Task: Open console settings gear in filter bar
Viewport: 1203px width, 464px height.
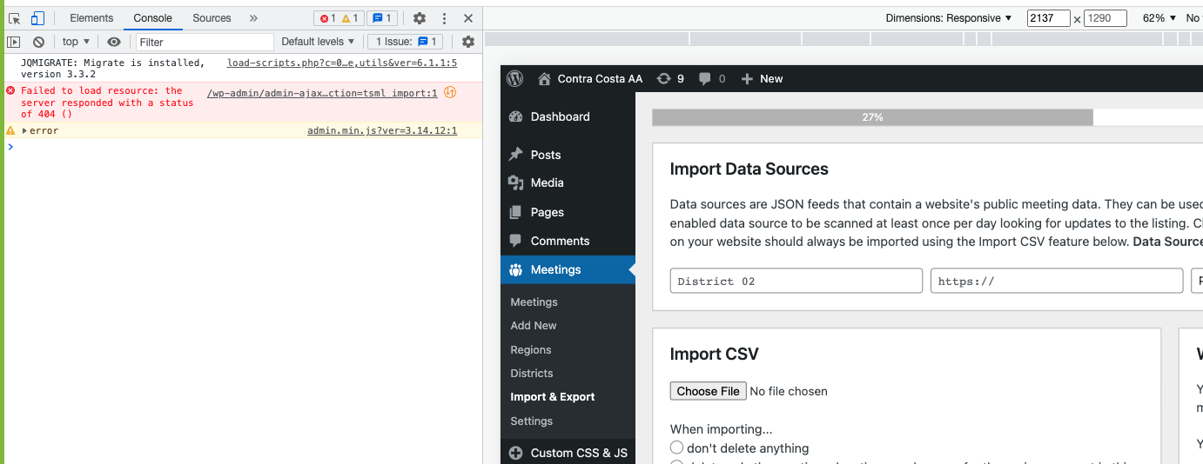Action: 468,42
